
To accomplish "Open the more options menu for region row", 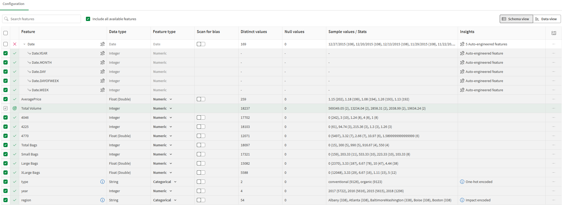I will [x=554, y=200].
